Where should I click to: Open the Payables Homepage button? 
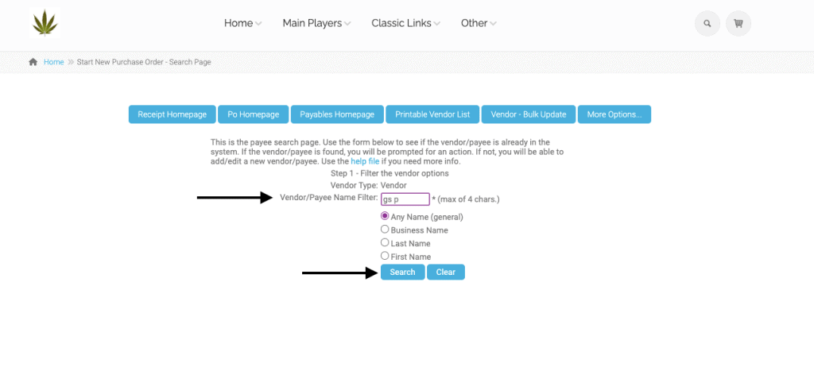click(x=337, y=114)
